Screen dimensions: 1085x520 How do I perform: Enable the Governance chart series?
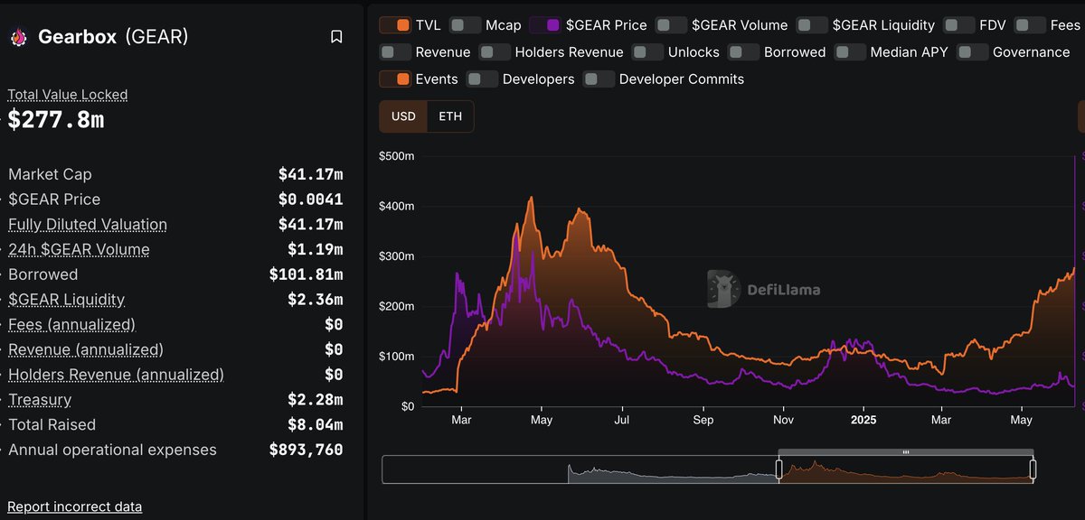pyautogui.click(x=972, y=52)
